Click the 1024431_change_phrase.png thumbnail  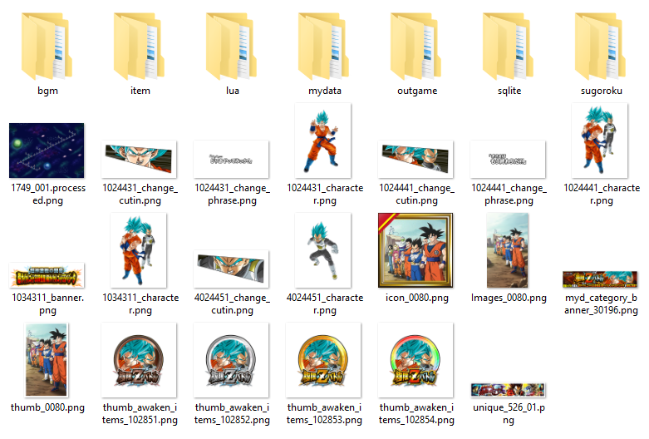(x=231, y=159)
